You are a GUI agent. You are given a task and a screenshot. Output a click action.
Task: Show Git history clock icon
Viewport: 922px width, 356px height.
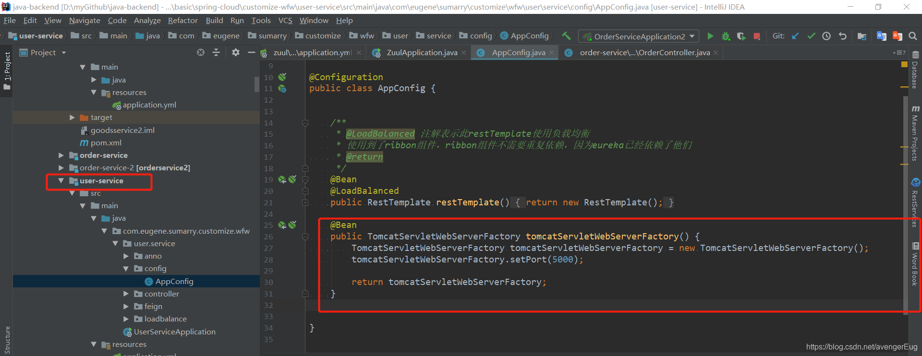(826, 36)
